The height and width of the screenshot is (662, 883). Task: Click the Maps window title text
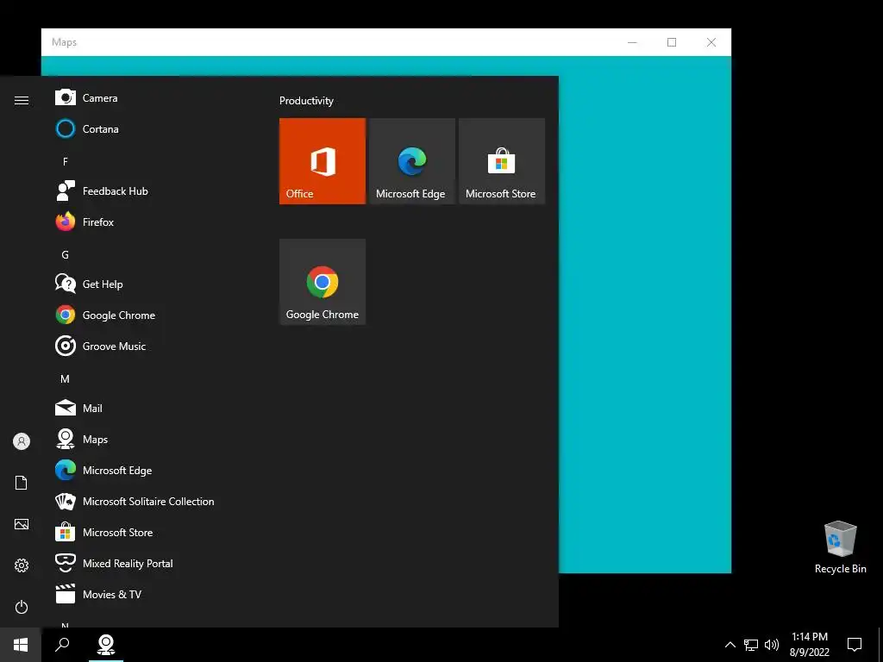click(x=64, y=42)
